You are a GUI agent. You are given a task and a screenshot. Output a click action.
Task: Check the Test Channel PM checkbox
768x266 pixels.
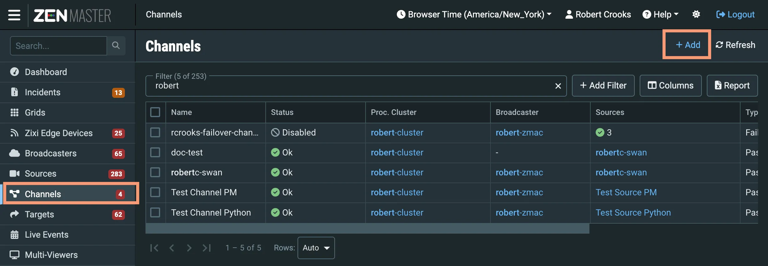(155, 192)
